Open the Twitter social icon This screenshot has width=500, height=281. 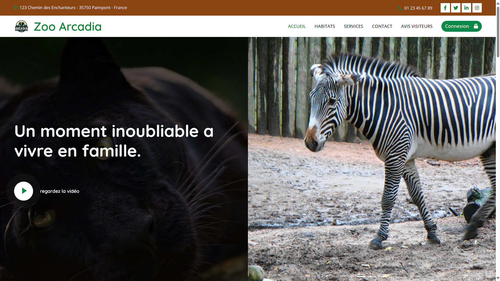click(456, 8)
